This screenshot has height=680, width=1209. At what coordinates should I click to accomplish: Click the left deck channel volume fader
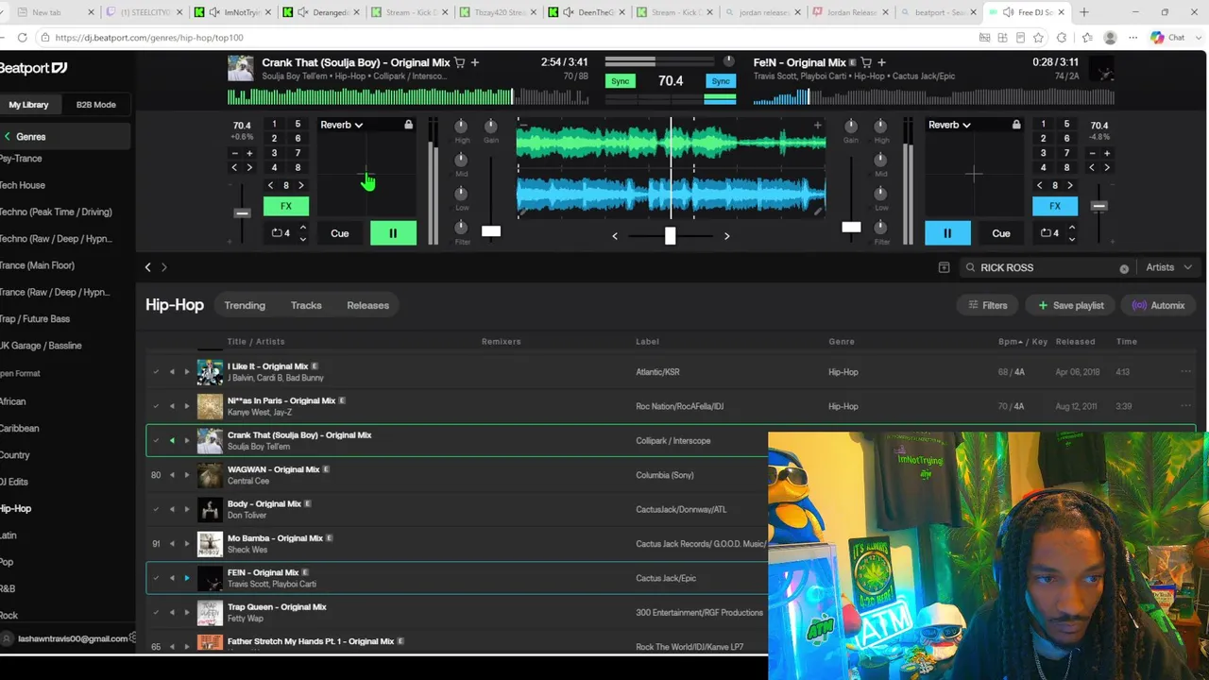click(x=491, y=231)
